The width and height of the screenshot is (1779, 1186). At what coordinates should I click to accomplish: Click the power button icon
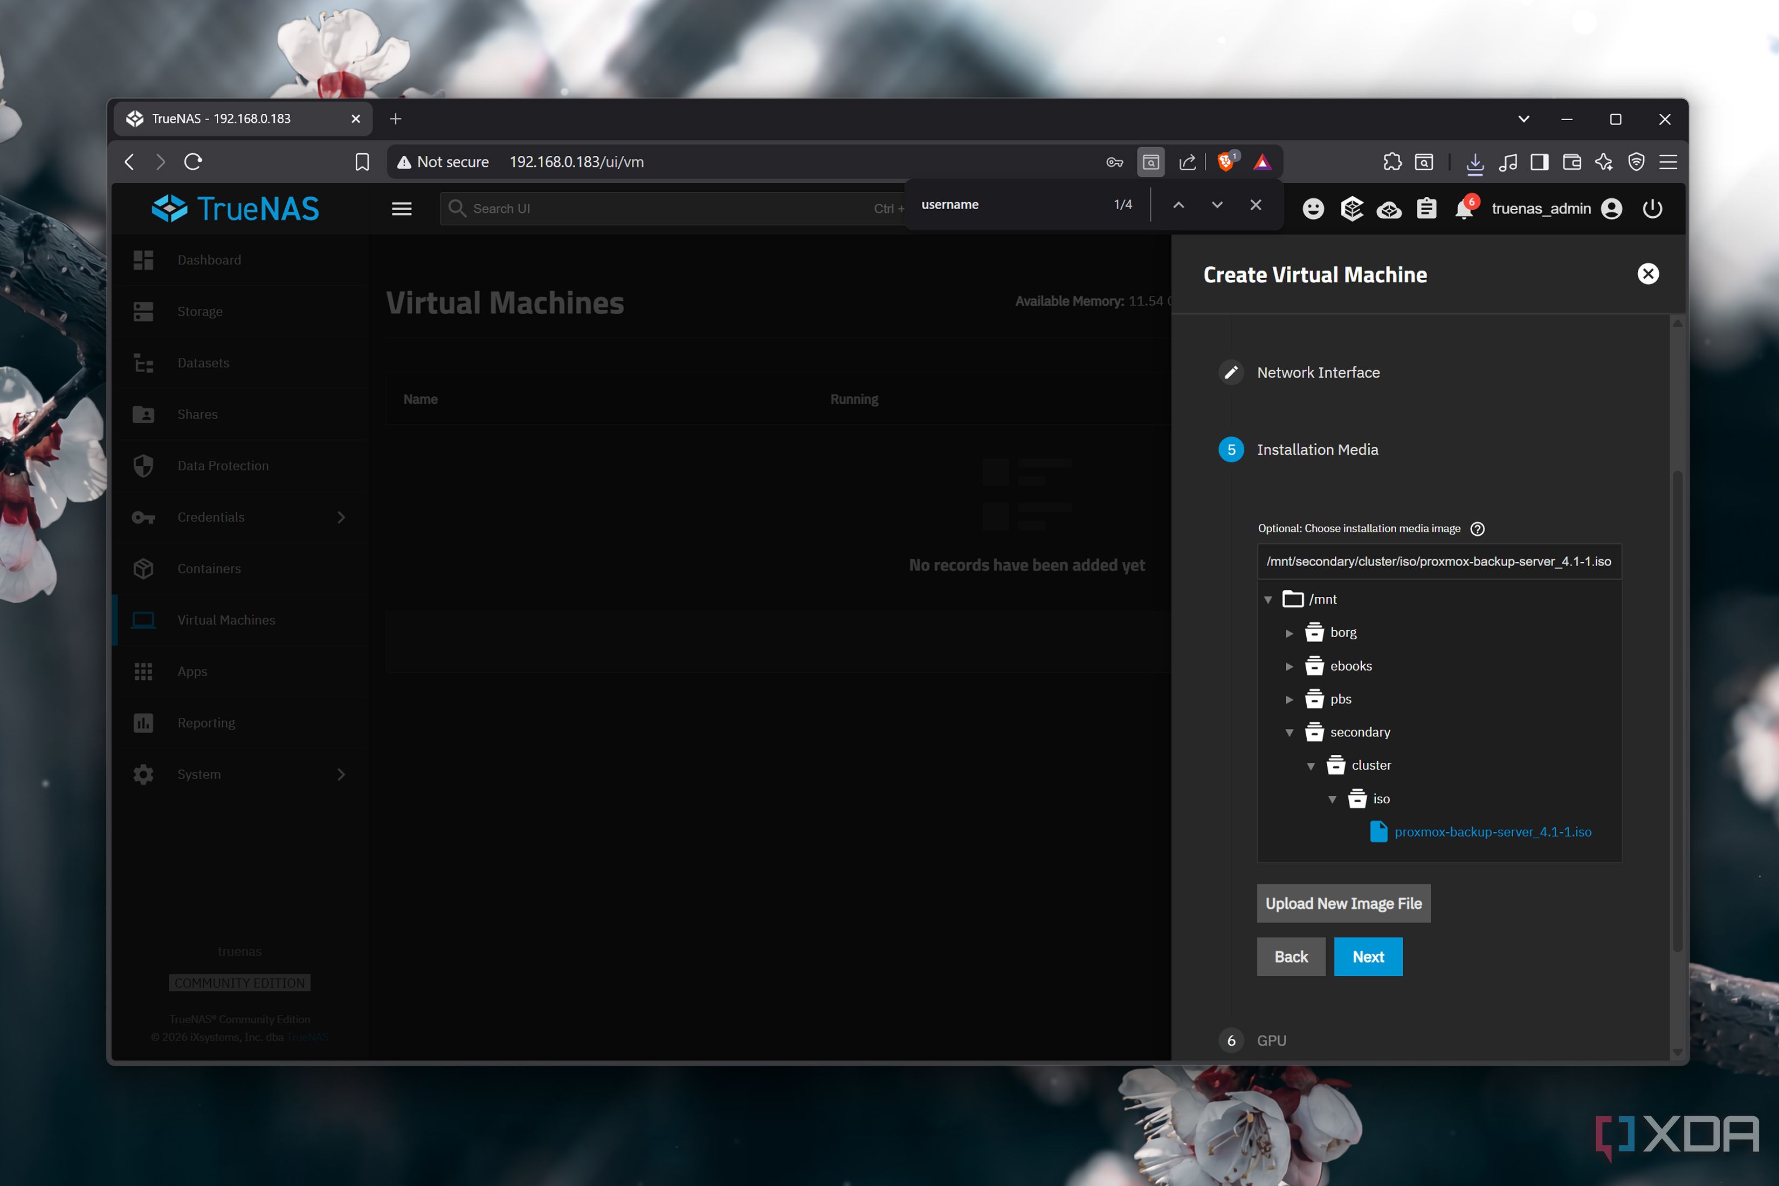coord(1652,209)
